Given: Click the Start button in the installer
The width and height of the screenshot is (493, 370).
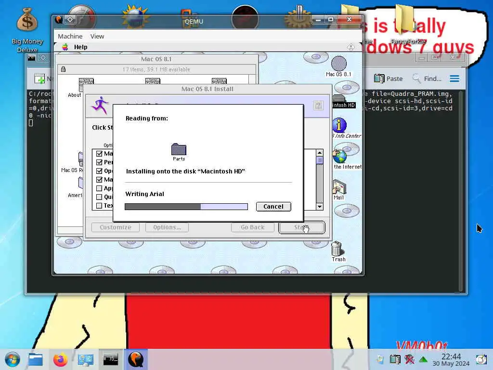Looking at the screenshot, I should point(301,227).
